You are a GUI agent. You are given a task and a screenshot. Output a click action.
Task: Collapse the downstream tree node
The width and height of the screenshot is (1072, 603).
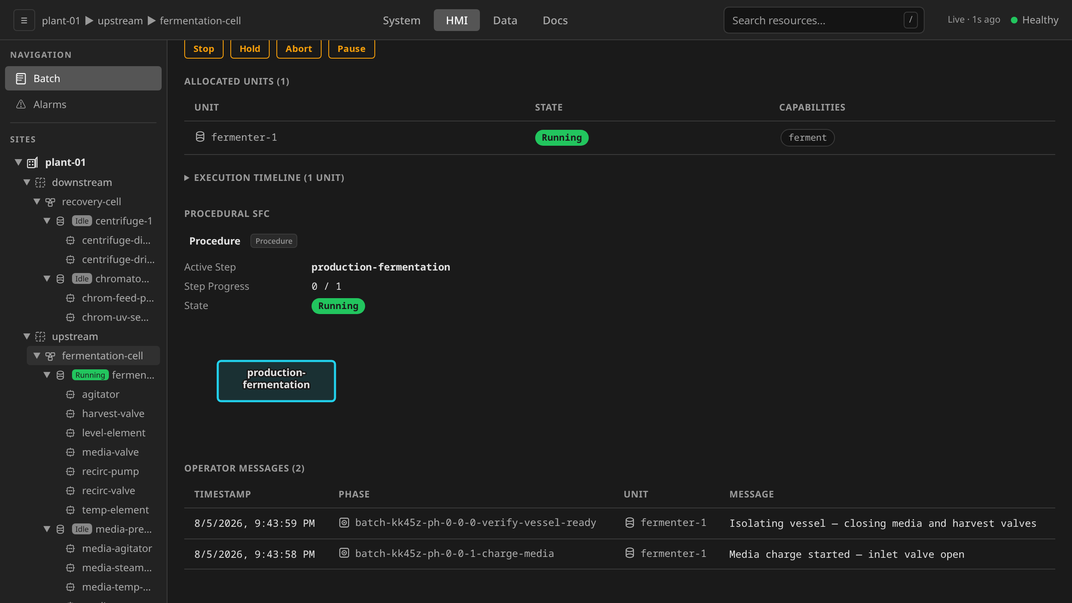[27, 182]
